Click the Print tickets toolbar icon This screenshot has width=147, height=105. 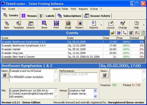point(56,25)
